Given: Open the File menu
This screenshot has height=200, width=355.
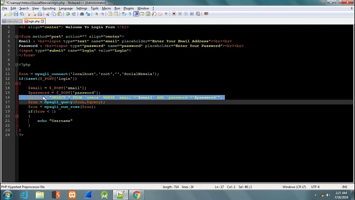Looking at the screenshot, I should [x=5, y=8].
